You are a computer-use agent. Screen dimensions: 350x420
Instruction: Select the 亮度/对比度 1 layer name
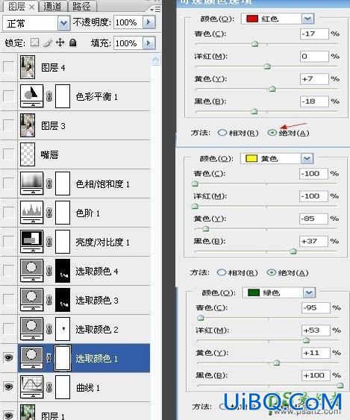tap(103, 242)
